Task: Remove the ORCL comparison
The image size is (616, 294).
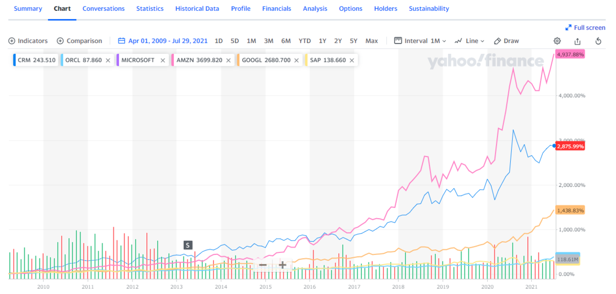Action: [x=108, y=60]
